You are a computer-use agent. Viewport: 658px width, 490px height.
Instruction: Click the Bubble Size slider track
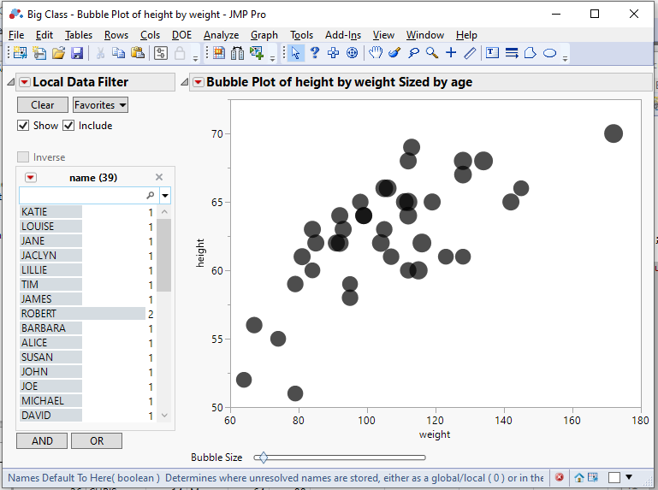pyautogui.click(x=340, y=458)
